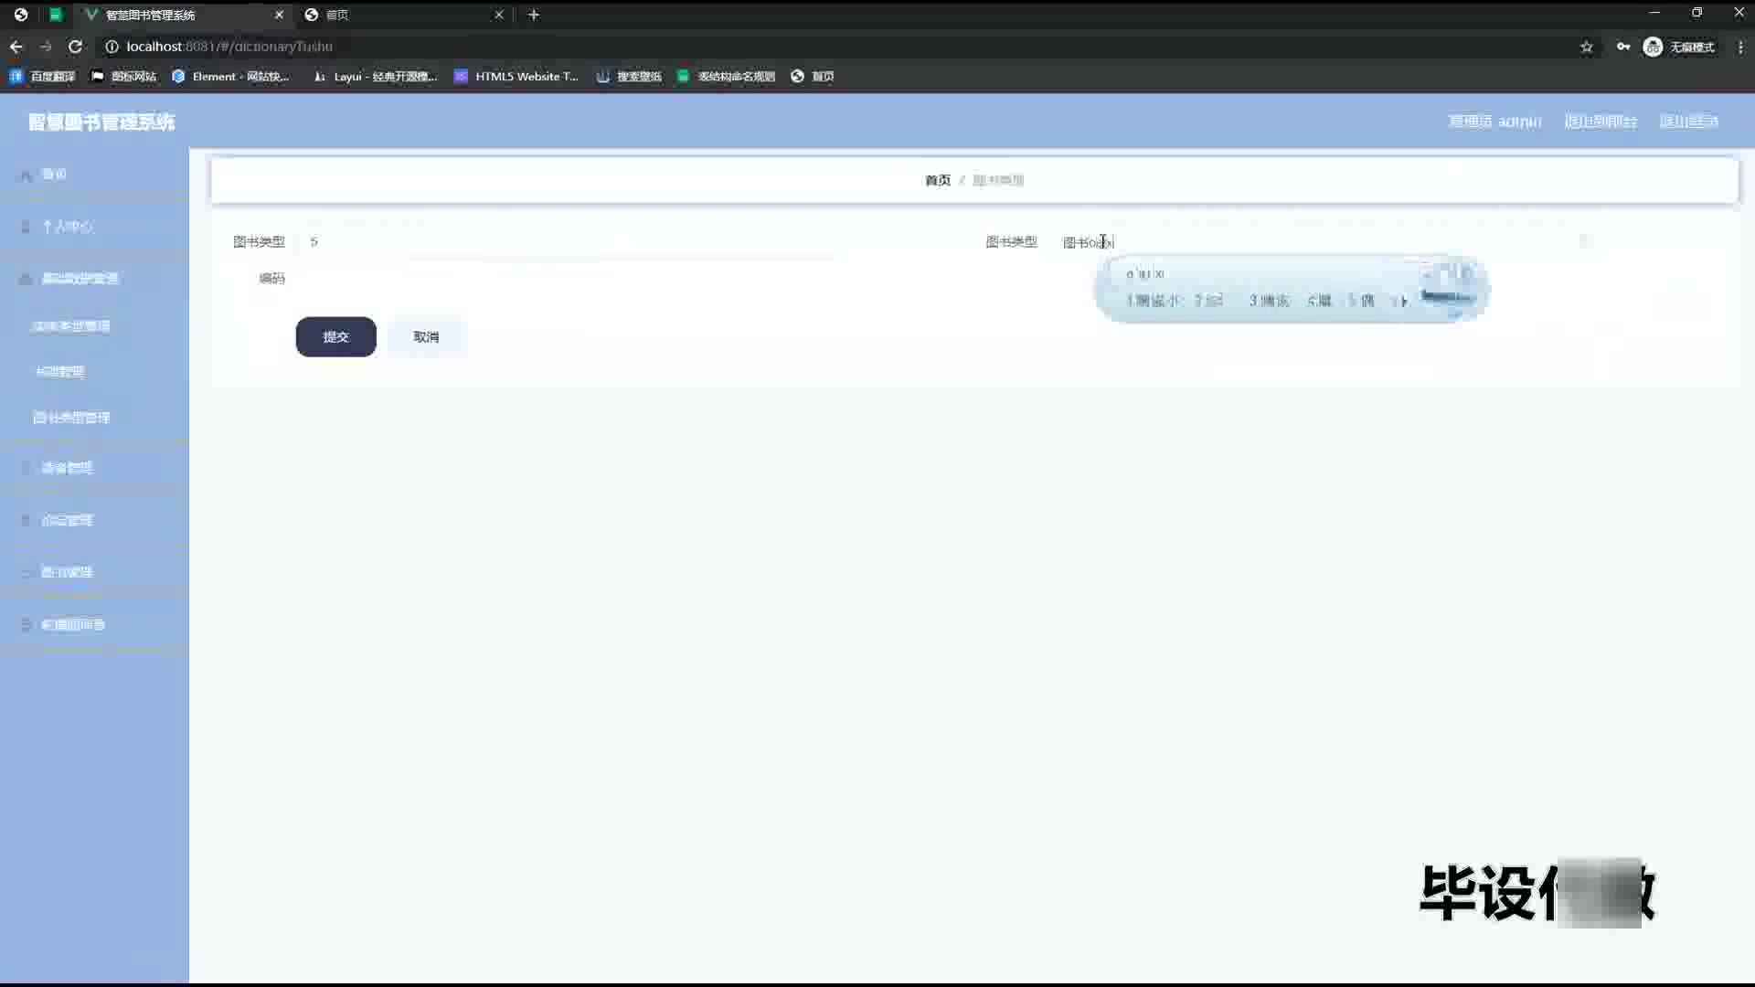
Task: Open a new browser tab
Action: point(534,15)
